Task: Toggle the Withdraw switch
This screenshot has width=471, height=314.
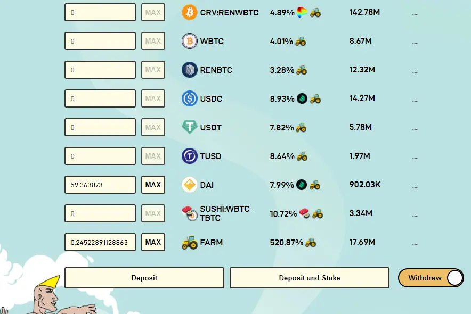Action: tap(431, 278)
